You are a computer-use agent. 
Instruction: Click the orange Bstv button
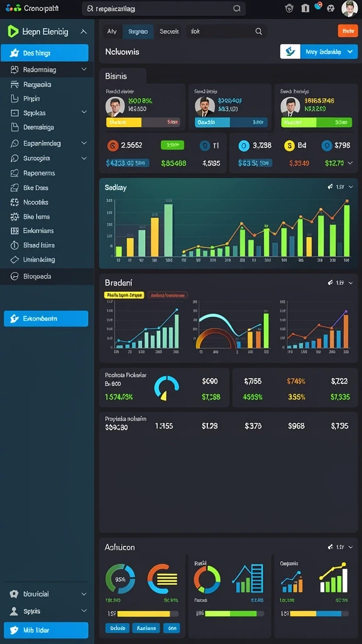click(348, 31)
